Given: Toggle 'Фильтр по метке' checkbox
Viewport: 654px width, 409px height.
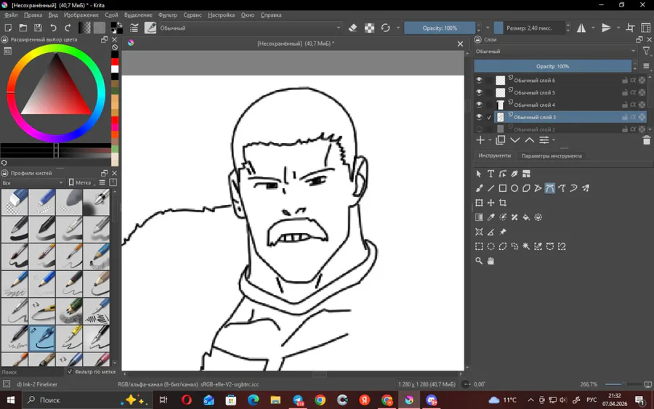Looking at the screenshot, I should pyautogui.click(x=70, y=371).
